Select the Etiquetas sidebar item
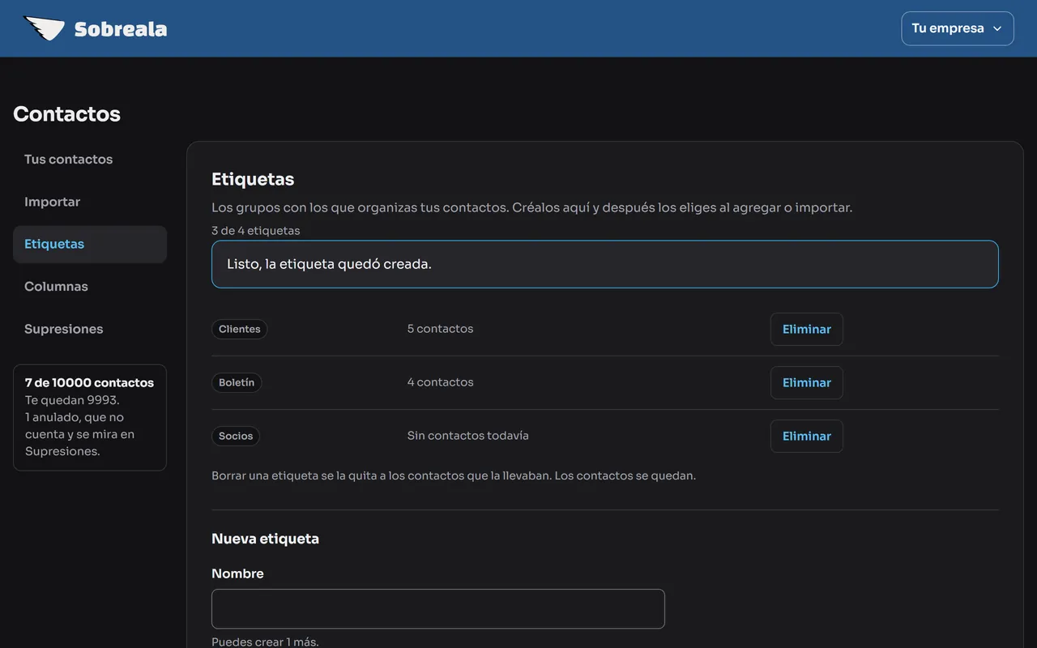 [90, 244]
